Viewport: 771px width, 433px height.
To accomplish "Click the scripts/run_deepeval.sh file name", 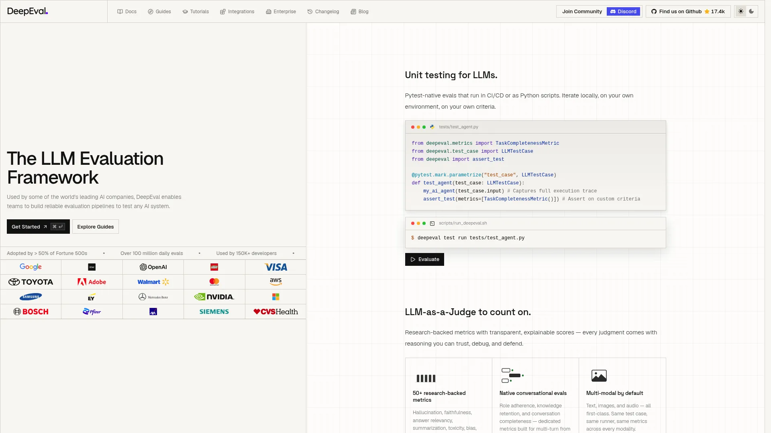I will 463,223.
